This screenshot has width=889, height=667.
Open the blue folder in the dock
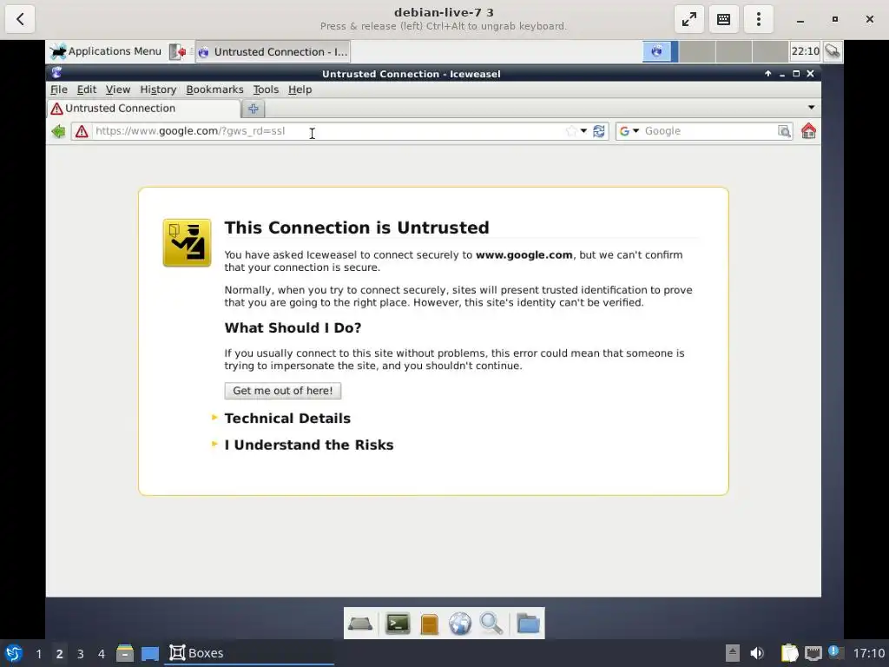point(528,624)
